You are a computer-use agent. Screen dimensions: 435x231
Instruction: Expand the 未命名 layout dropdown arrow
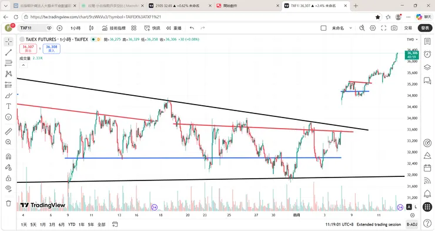(x=351, y=28)
